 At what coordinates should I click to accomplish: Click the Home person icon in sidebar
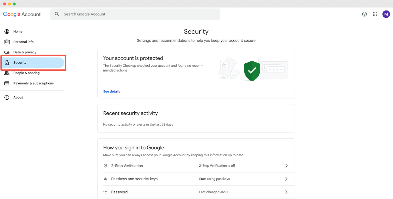(7, 31)
